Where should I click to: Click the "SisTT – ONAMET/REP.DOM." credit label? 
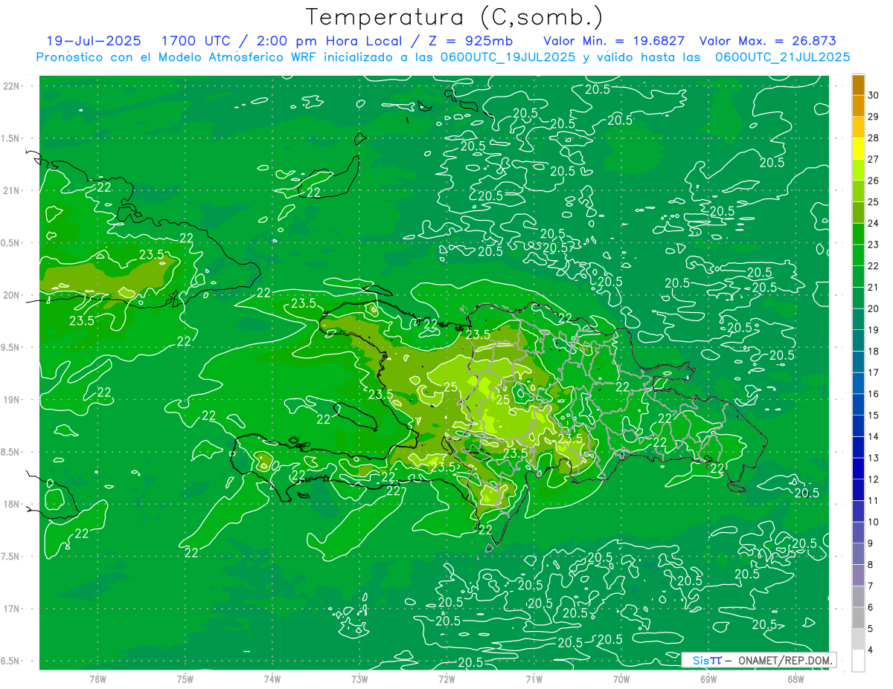pos(758,660)
